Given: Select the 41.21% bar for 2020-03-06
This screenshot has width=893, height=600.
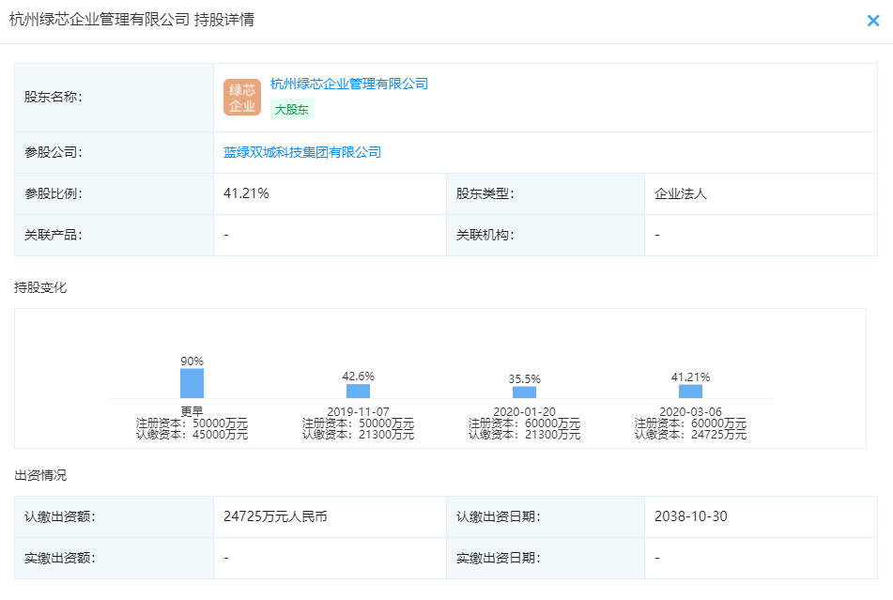Looking at the screenshot, I should (x=690, y=392).
